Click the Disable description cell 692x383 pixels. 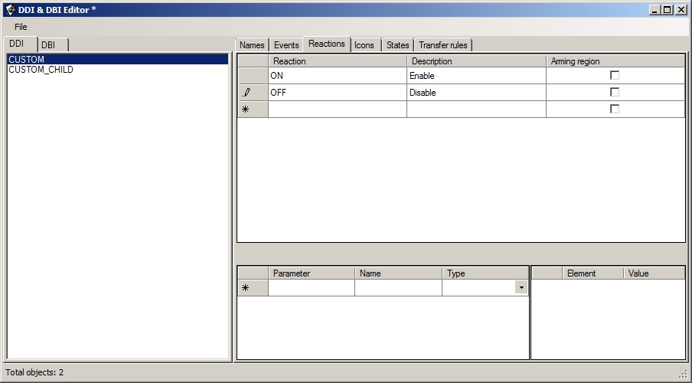[476, 93]
